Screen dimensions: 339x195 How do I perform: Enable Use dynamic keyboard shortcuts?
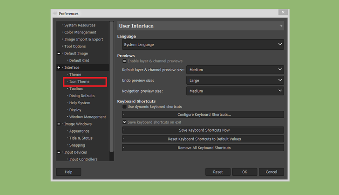click(124, 107)
